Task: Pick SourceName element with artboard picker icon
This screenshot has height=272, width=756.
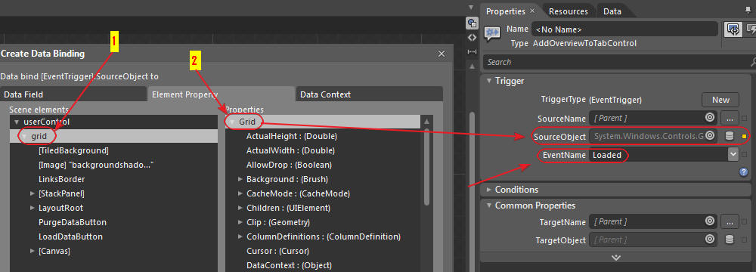Action: (709, 118)
